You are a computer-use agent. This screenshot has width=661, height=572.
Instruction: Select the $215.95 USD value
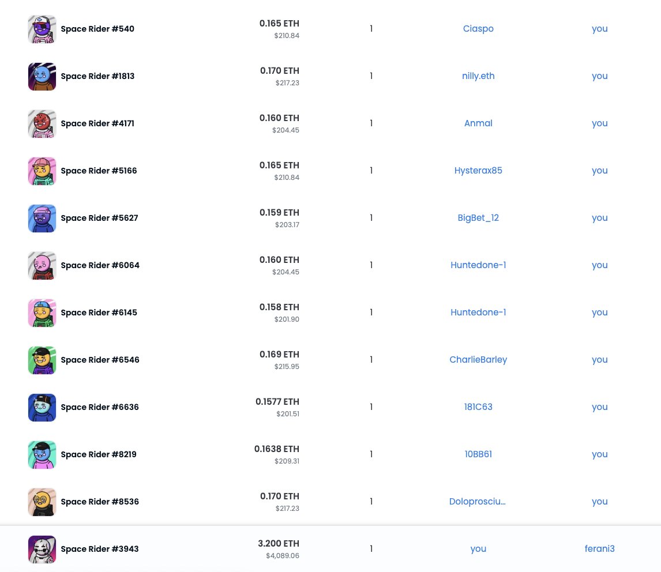[x=287, y=366]
